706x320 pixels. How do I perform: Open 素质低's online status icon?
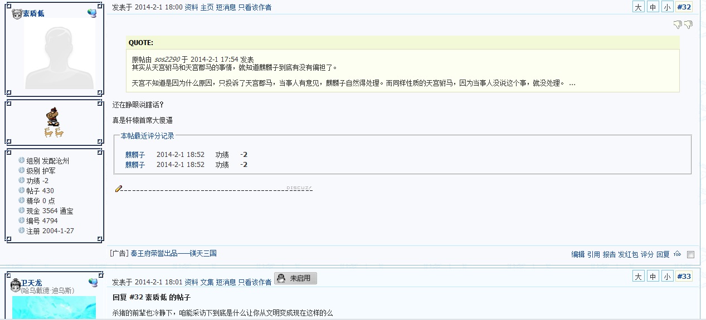(92, 13)
